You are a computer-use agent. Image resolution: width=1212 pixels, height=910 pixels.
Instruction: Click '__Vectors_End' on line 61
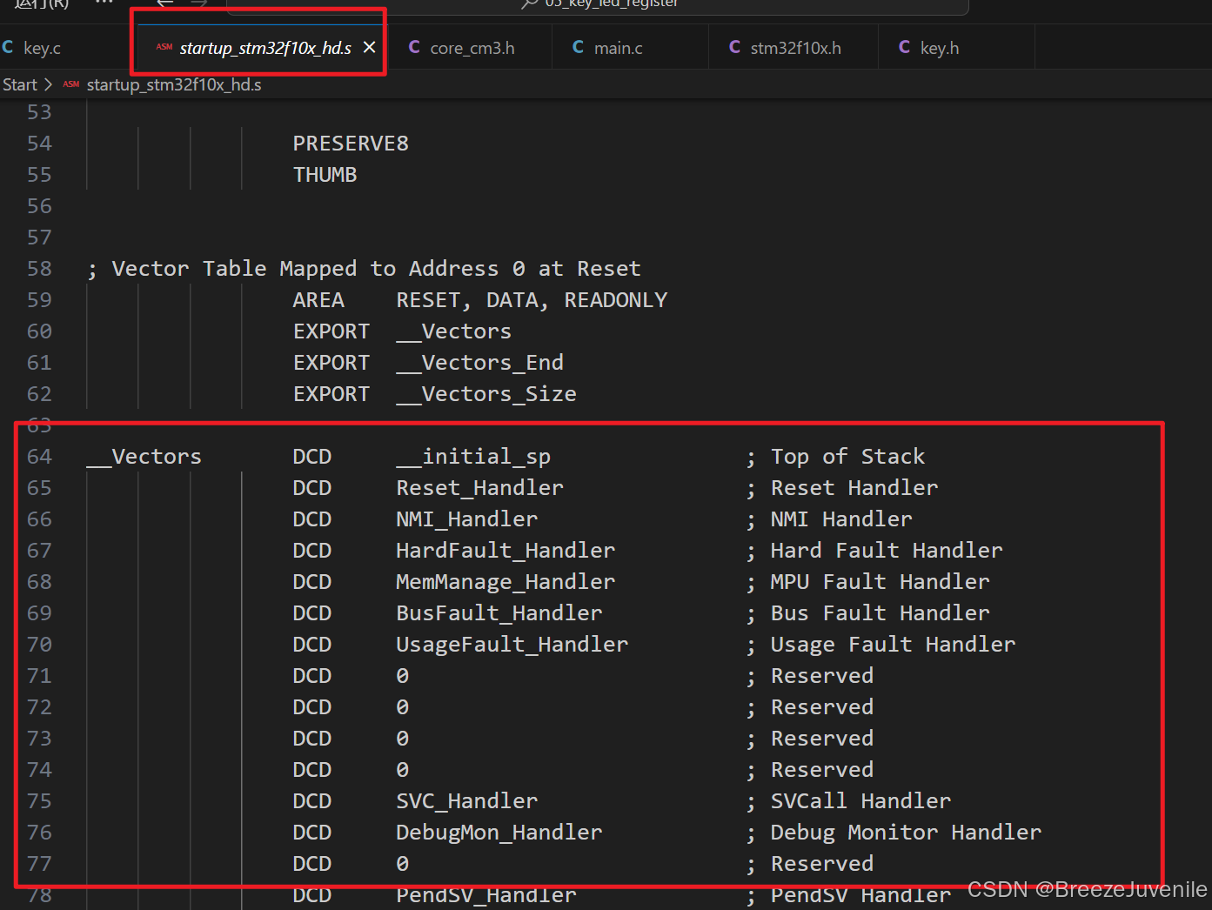coord(479,363)
